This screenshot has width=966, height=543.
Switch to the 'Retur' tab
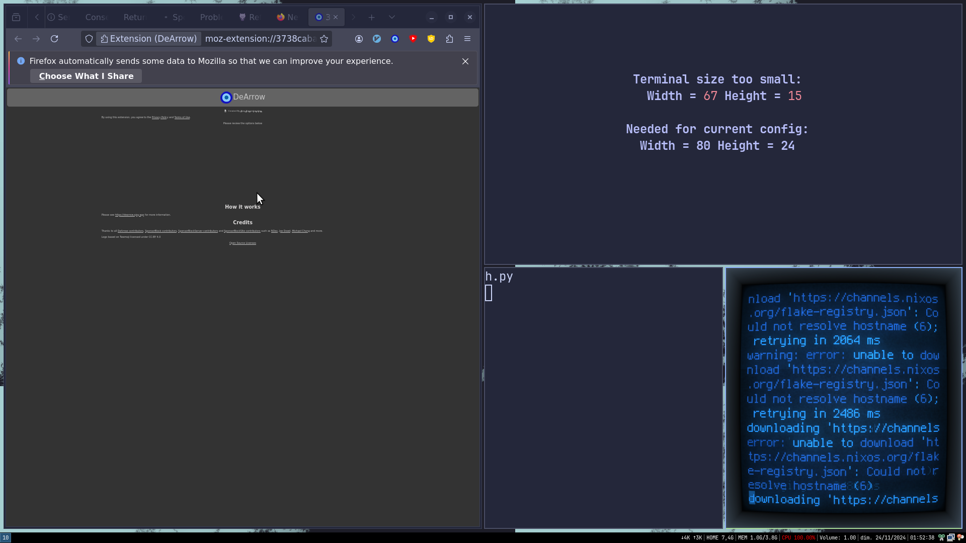[x=134, y=17]
